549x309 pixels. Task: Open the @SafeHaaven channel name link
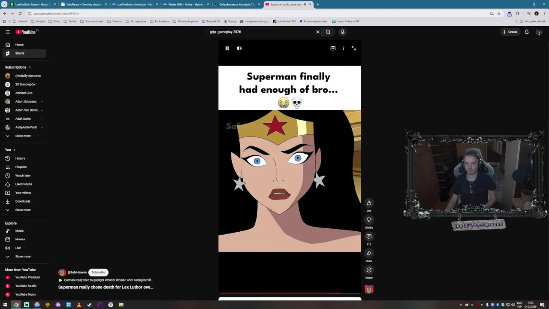[x=77, y=273]
